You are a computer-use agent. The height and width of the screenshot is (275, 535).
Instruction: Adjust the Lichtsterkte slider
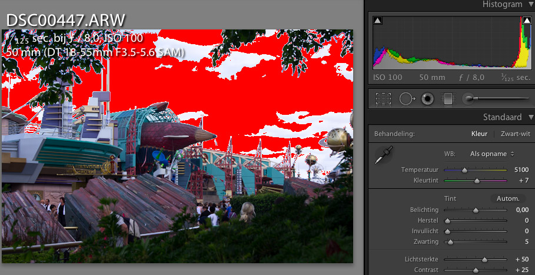(x=484, y=260)
